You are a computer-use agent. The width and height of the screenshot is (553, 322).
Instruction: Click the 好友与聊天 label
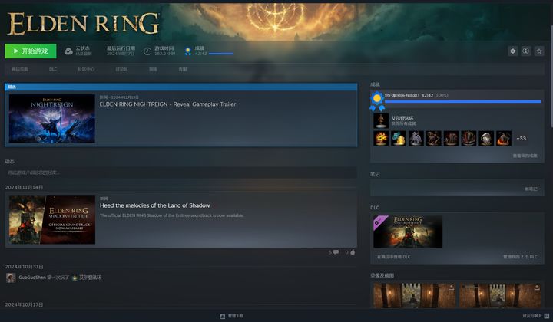click(531, 316)
